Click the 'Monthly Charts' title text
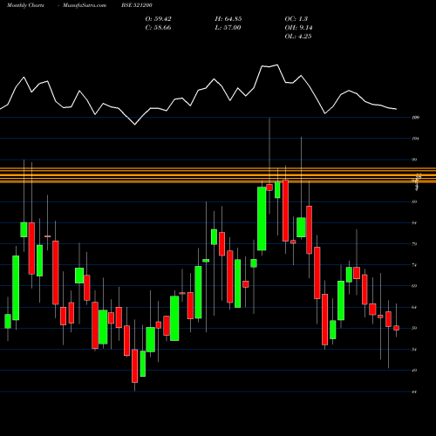Image resolution: width=436 pixels, height=436 pixels. click(x=25, y=5)
